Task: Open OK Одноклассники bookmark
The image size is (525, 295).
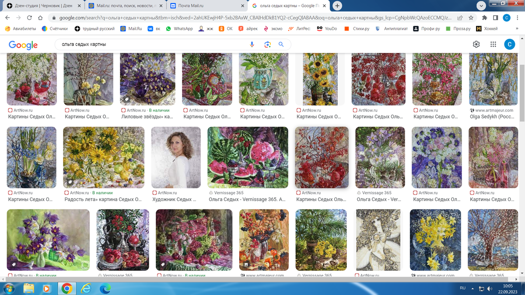Action: click(226, 28)
